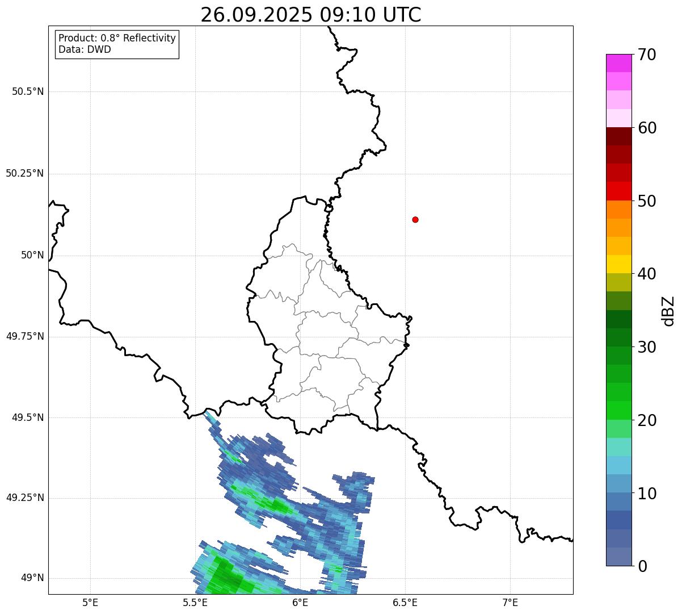Click the 50.25°N latitude label
682x614 pixels.
click(x=25, y=173)
